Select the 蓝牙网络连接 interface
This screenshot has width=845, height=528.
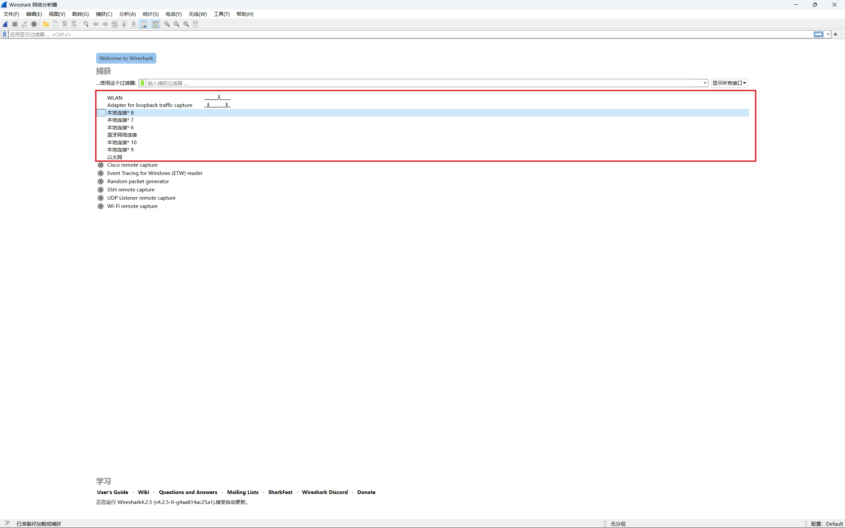[422, 135]
